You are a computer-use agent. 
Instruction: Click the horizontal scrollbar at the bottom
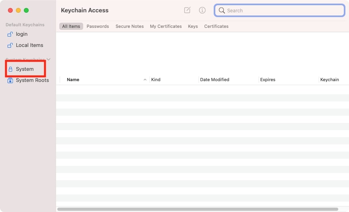pos(198,209)
